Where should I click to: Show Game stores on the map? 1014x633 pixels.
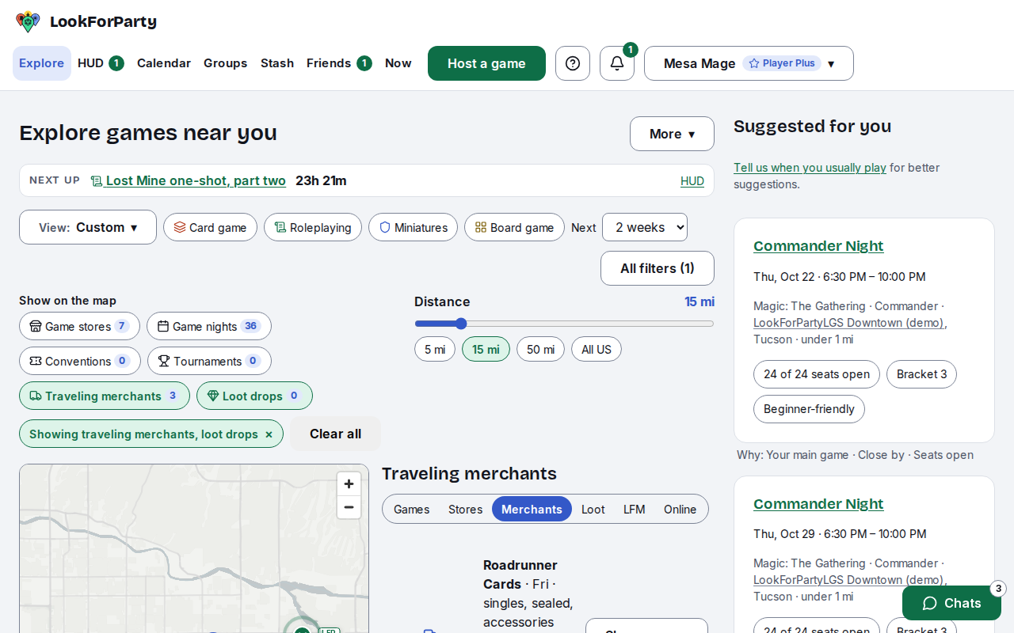(79, 326)
